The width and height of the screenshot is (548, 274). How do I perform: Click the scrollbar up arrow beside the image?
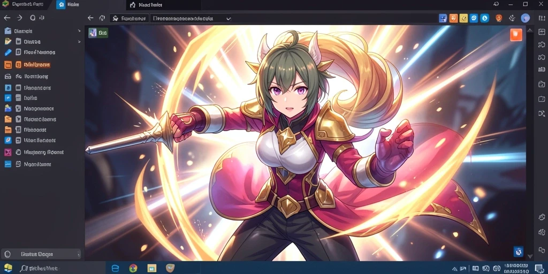point(530,31)
